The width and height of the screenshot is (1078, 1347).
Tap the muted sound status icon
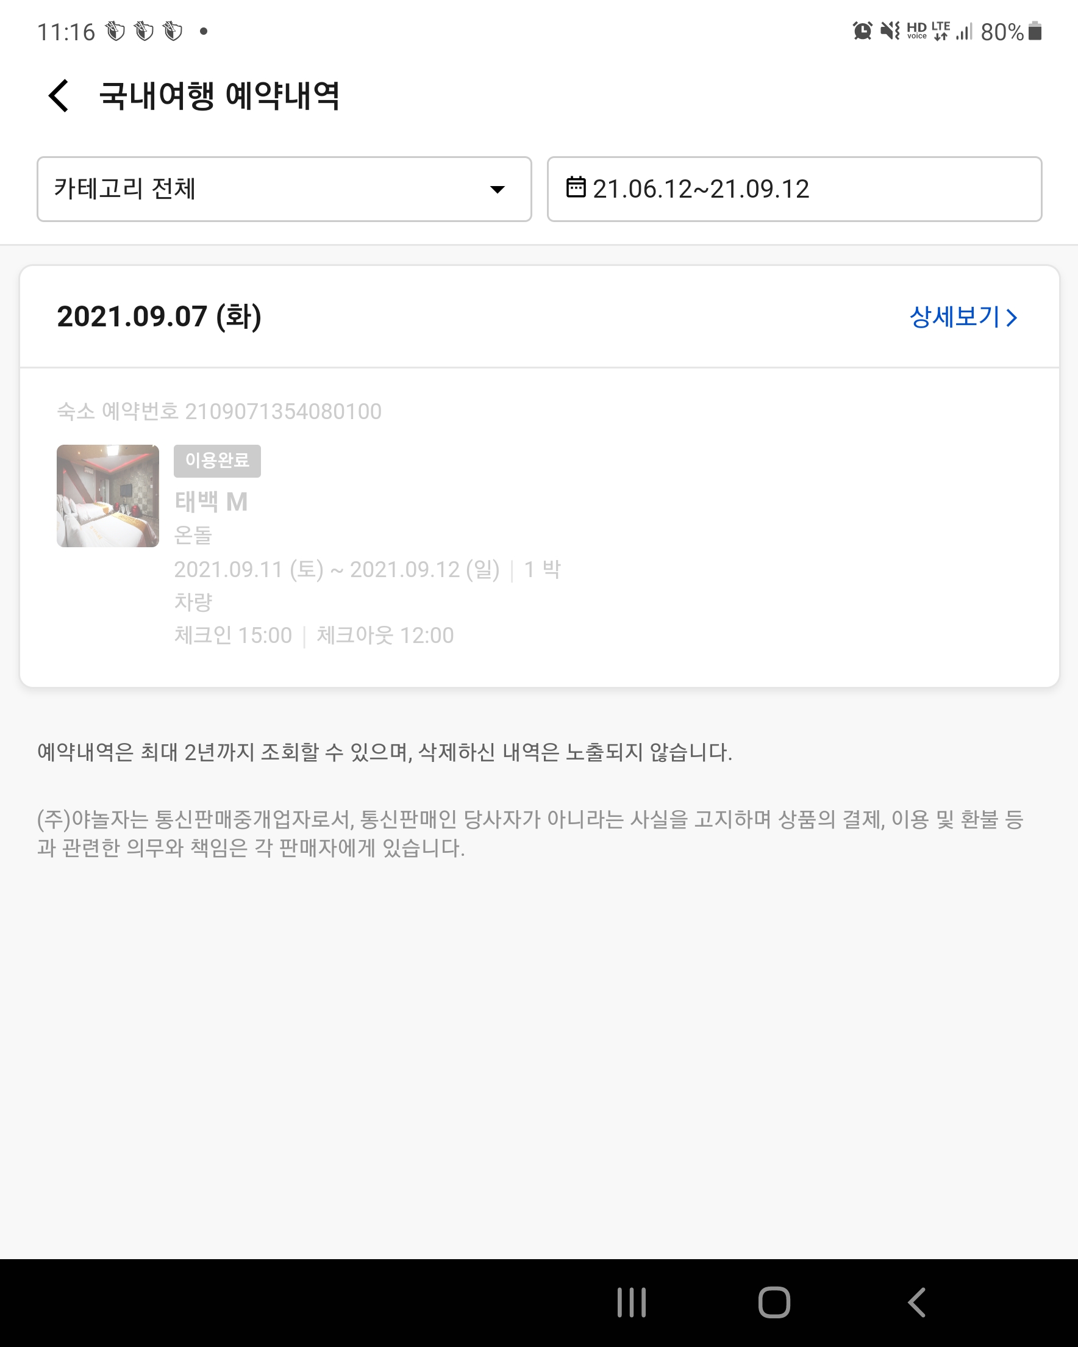pos(890,31)
